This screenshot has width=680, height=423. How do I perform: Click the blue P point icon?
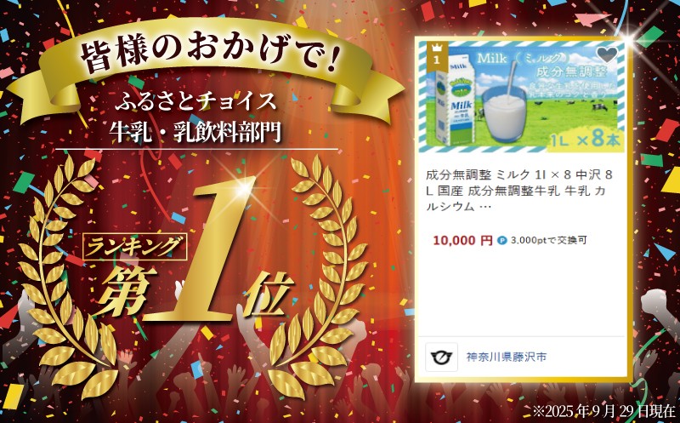(501, 240)
